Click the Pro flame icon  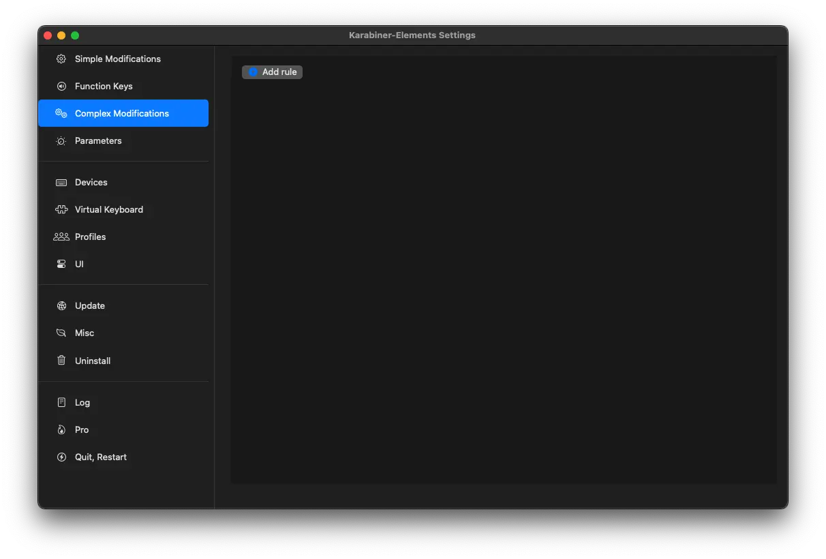(61, 429)
